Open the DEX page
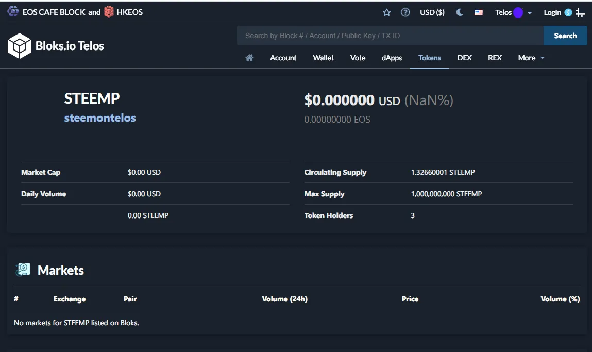This screenshot has height=352, width=592. [464, 58]
